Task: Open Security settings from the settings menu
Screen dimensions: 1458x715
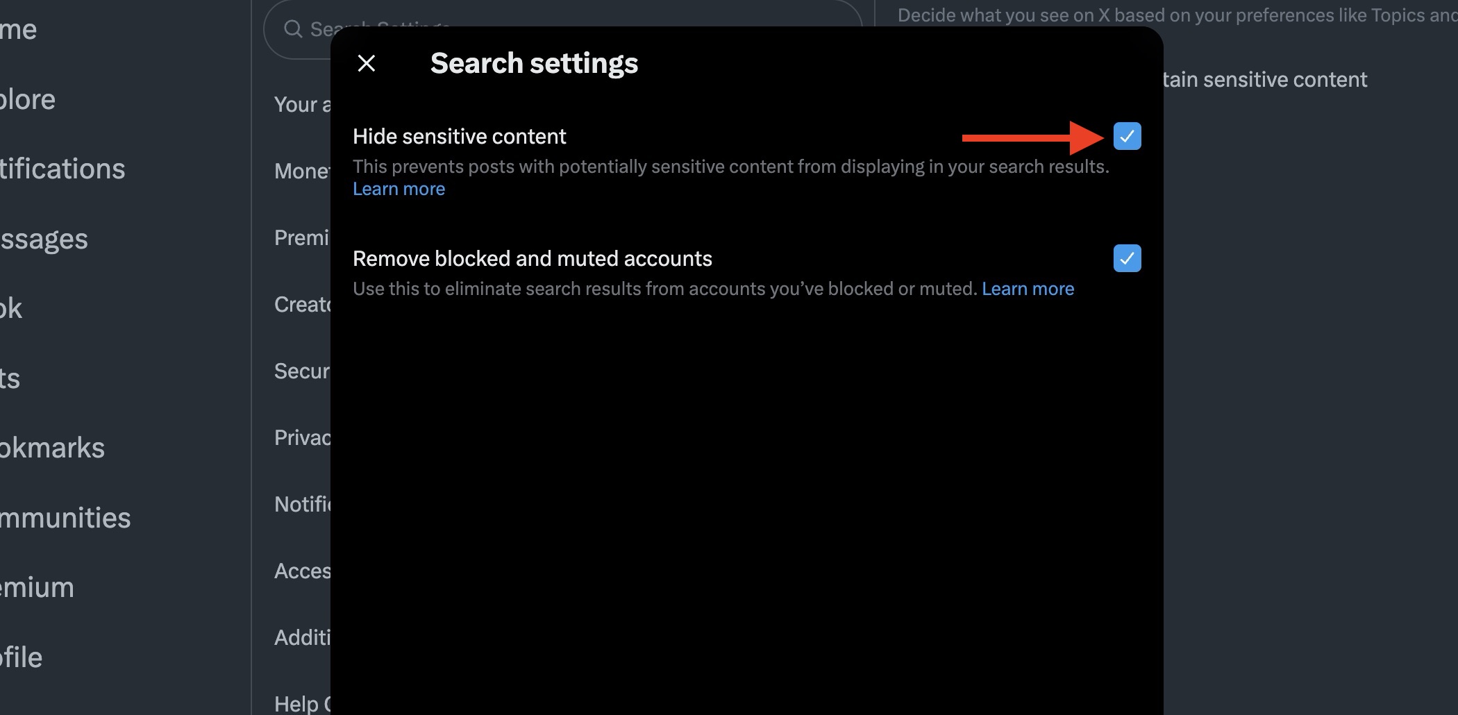Action: (x=301, y=371)
